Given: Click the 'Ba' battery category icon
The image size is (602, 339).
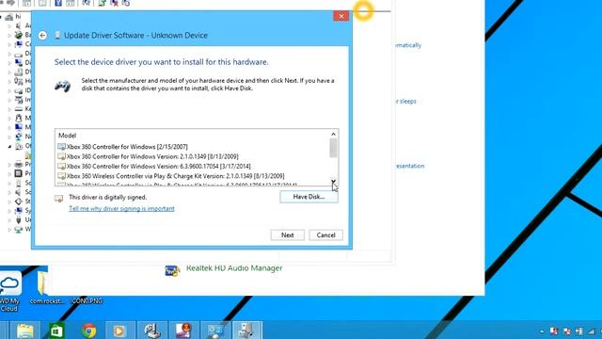Looking at the screenshot, I should point(19,35).
